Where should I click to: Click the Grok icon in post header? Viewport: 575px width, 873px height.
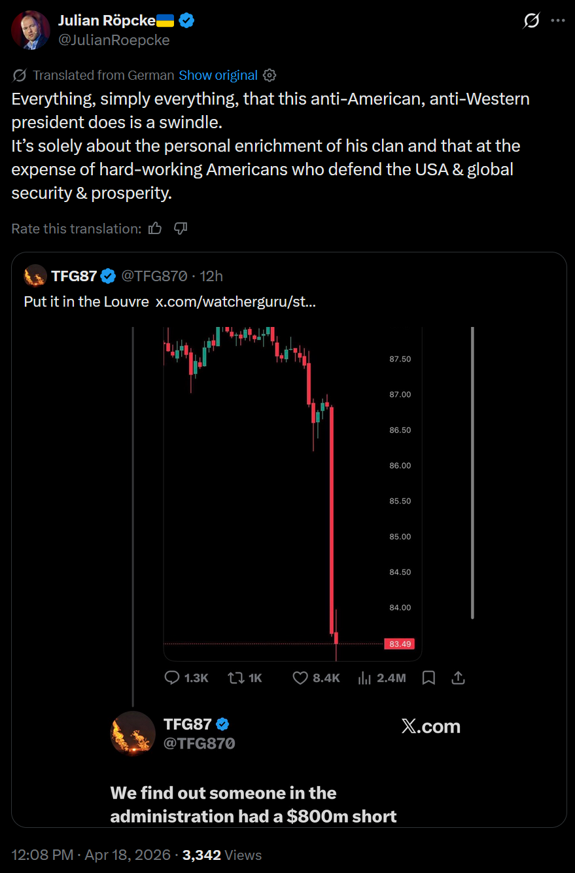(531, 21)
